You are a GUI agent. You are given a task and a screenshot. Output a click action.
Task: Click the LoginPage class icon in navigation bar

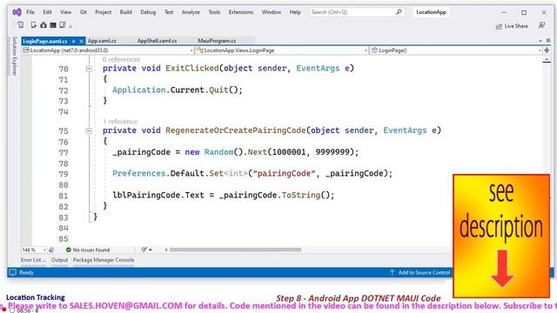coord(200,50)
